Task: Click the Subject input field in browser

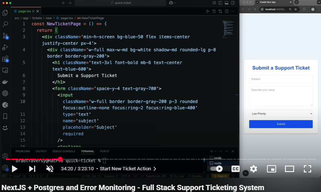Action: pos(281,79)
